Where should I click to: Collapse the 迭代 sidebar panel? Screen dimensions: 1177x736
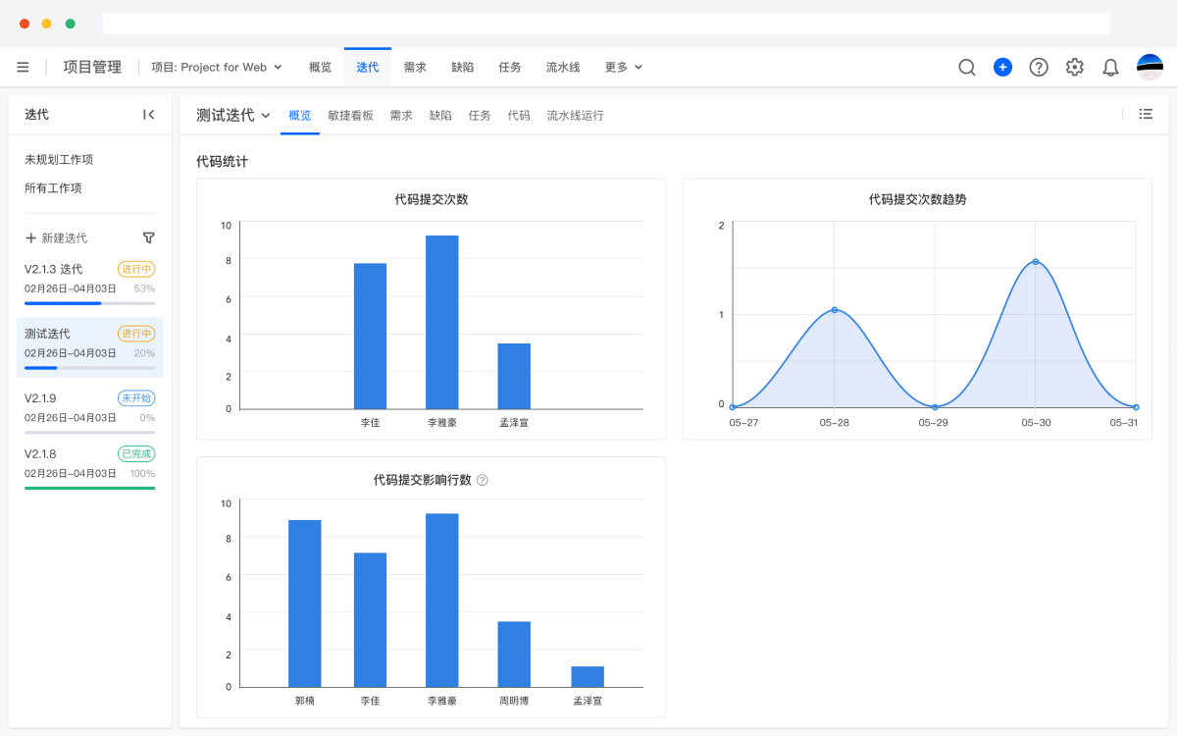149,115
